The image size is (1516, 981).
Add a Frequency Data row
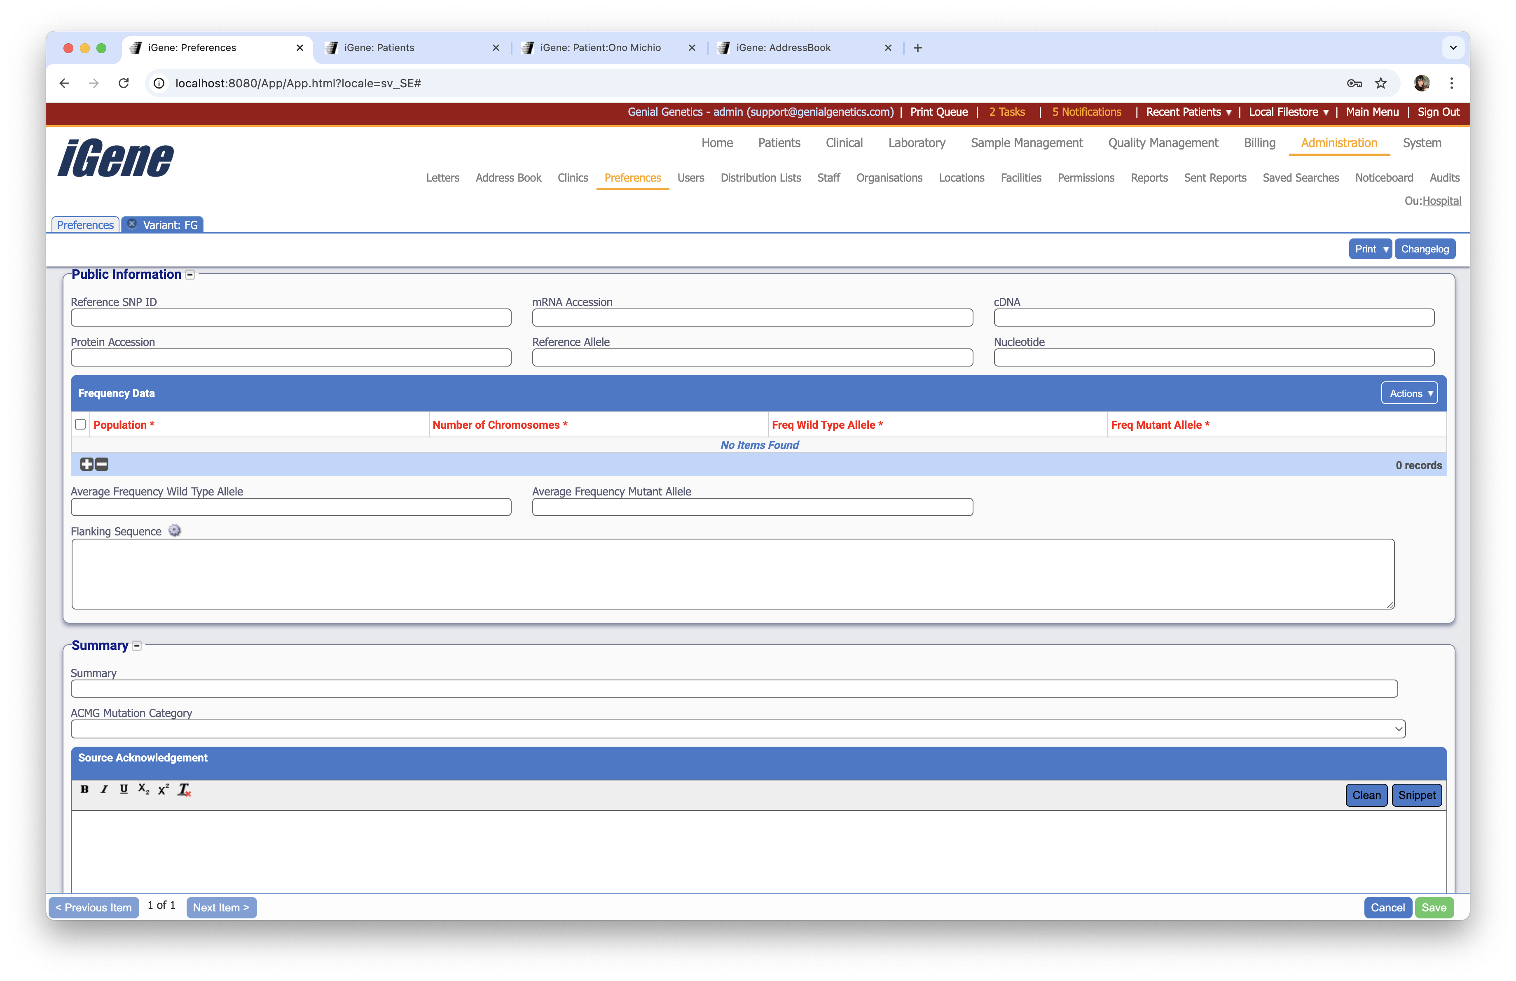(87, 464)
